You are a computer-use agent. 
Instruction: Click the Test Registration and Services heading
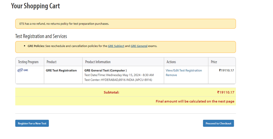[41, 36]
